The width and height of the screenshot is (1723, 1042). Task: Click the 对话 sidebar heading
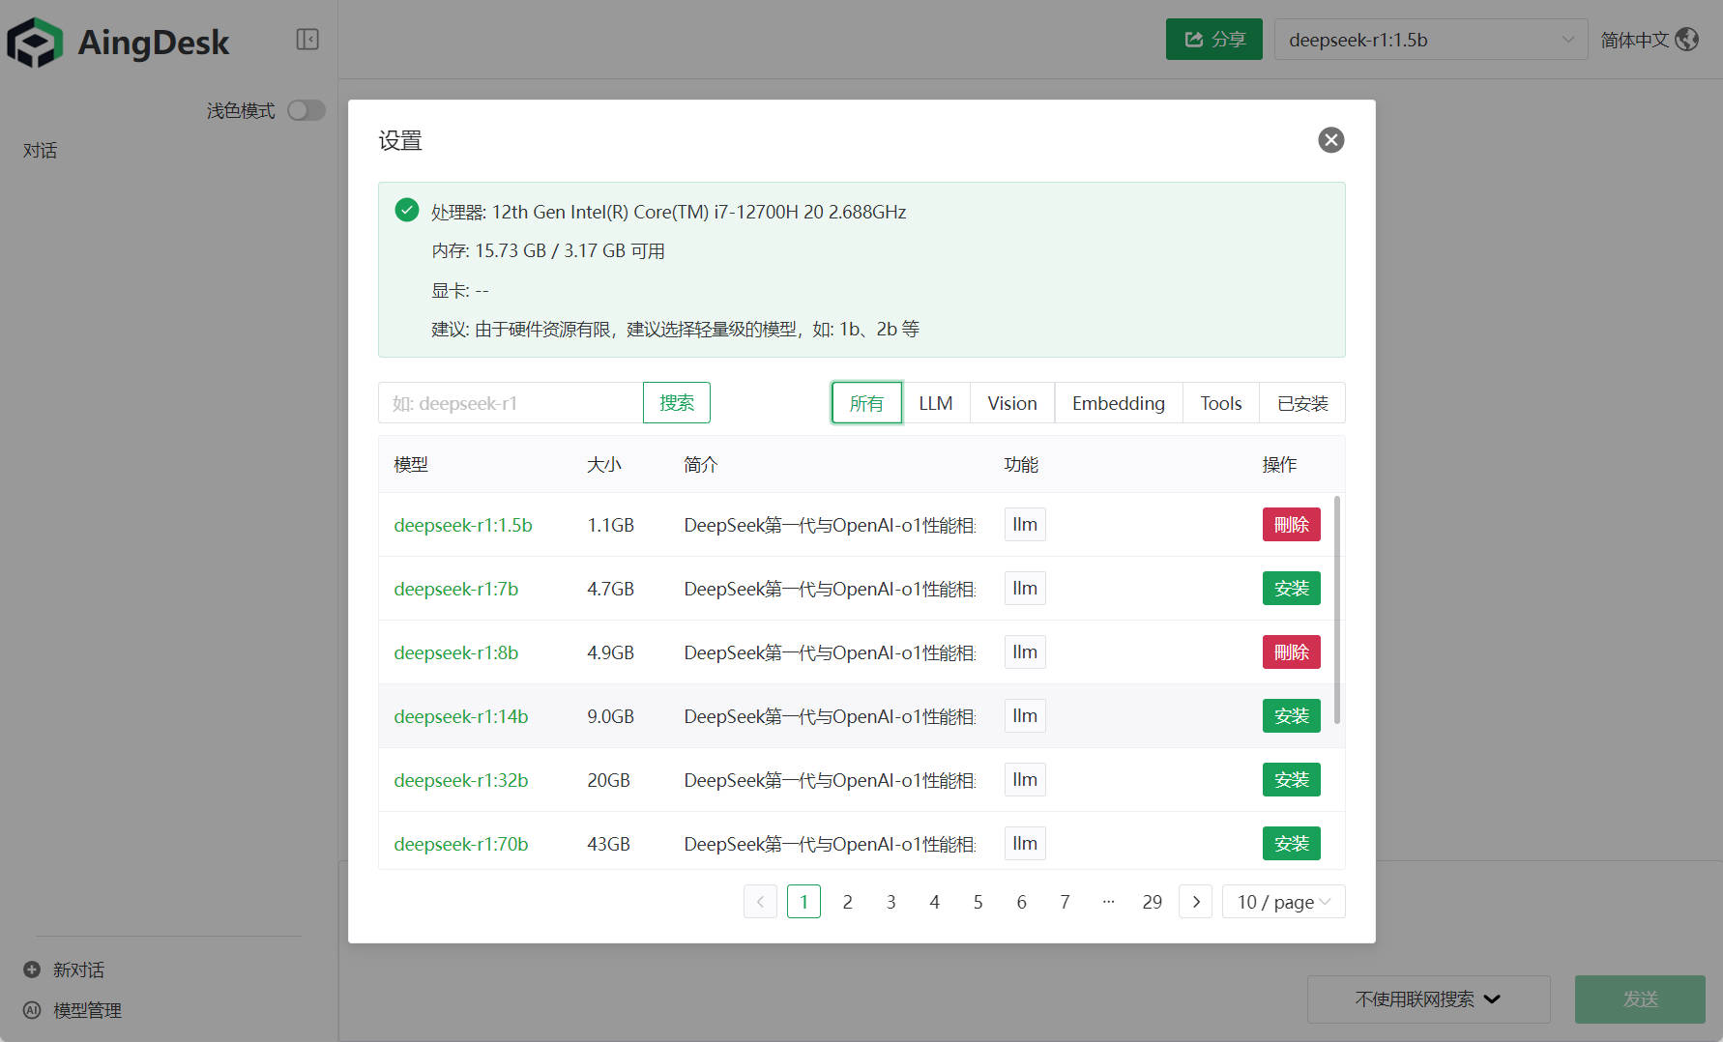pyautogui.click(x=41, y=150)
